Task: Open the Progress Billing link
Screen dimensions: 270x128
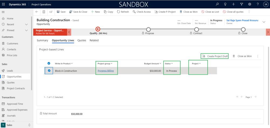Action: (x=106, y=71)
